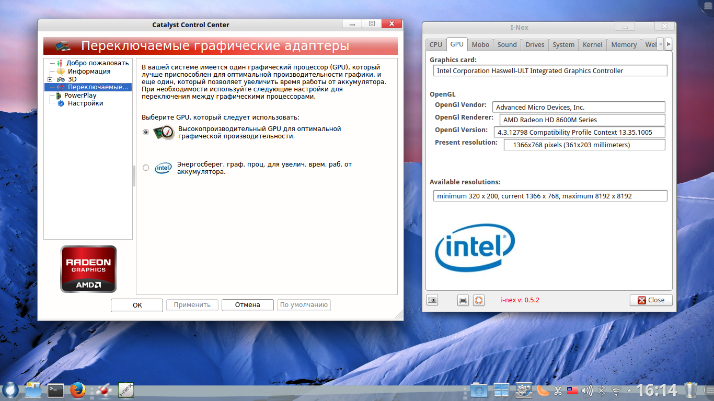
Task: Click OK in Catalyst Control Center
Action: 137,305
